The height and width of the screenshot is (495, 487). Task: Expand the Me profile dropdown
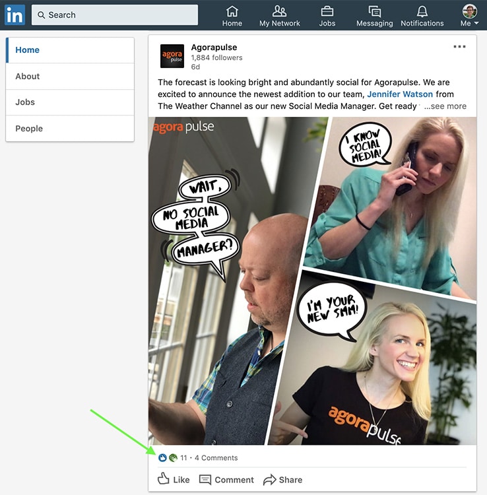coord(469,16)
